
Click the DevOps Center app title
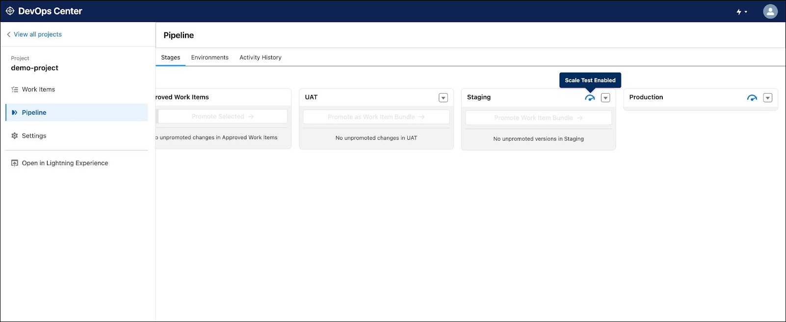[50, 11]
